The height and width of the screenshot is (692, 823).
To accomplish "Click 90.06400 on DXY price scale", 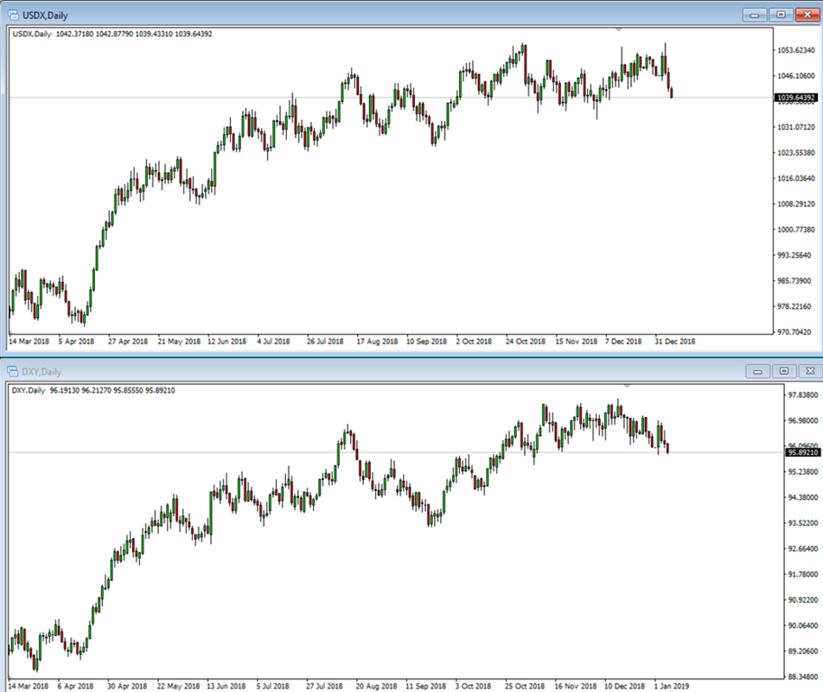I will click(803, 625).
